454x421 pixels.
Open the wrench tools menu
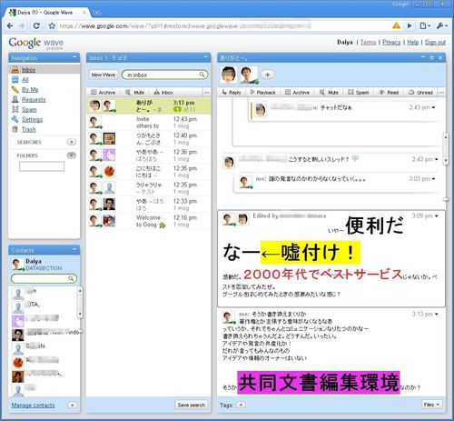point(441,25)
